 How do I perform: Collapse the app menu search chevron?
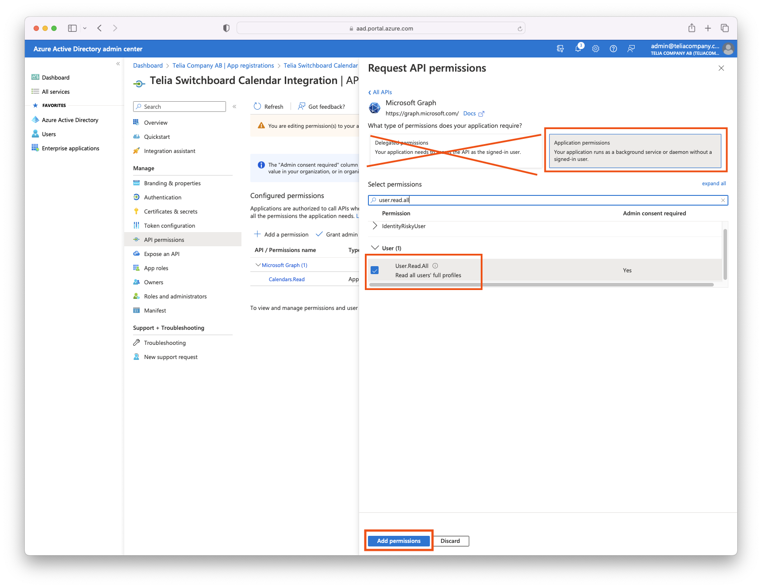tap(234, 107)
